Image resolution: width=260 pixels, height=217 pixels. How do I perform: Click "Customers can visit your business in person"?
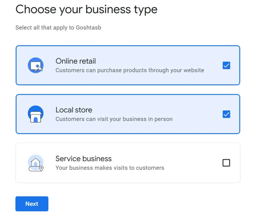click(114, 119)
